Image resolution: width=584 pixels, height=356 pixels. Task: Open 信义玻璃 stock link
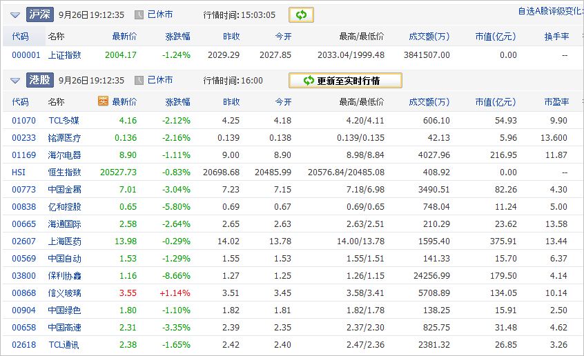pyautogui.click(x=64, y=293)
